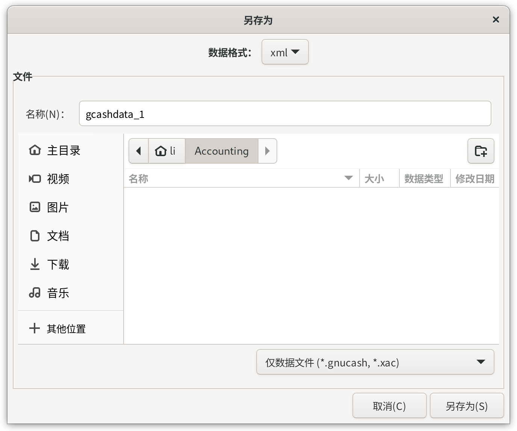The width and height of the screenshot is (517, 431).
Task: Click the path bar back arrow
Action: [x=139, y=151]
